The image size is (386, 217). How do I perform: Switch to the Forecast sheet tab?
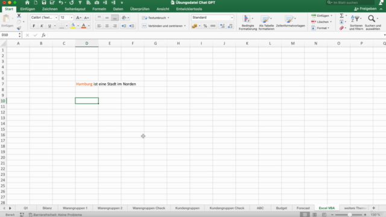click(x=303, y=208)
